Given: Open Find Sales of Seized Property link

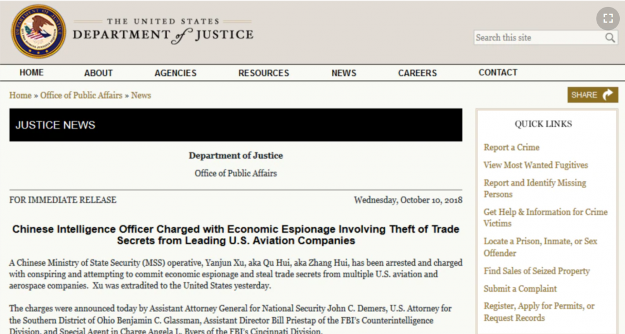Looking at the screenshot, I should pyautogui.click(x=536, y=271).
